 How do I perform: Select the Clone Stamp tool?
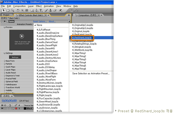click(x=50, y=10)
